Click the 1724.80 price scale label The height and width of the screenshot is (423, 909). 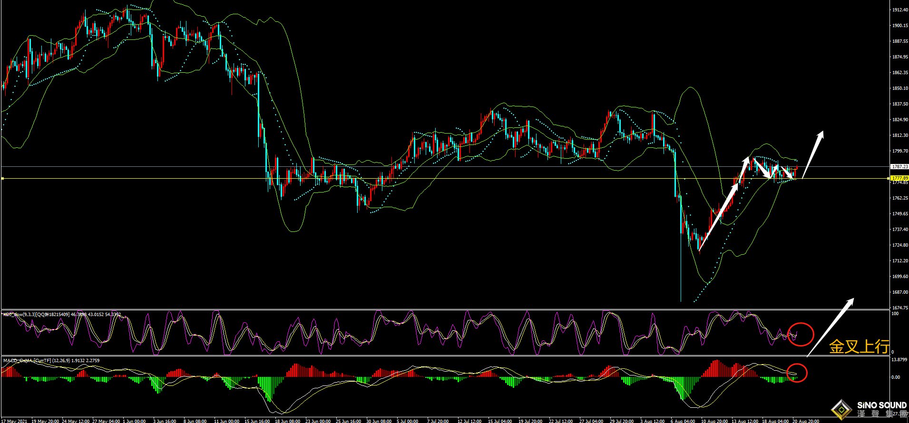(900, 245)
